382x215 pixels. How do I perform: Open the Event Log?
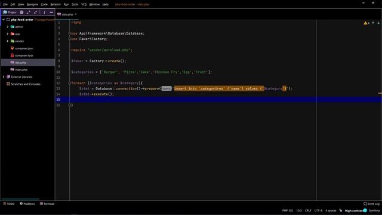[x=371, y=204]
